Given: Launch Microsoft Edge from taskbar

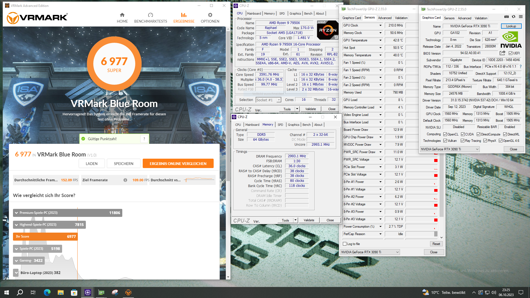Looking at the screenshot, I should coord(47,292).
